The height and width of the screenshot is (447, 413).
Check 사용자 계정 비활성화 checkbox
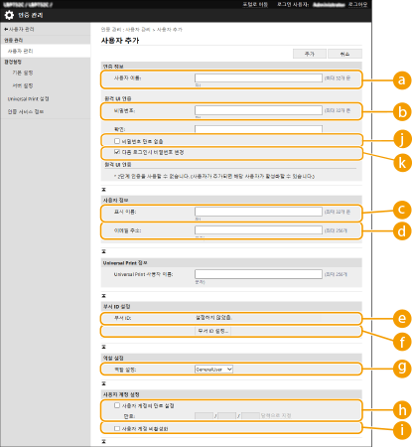(x=117, y=428)
